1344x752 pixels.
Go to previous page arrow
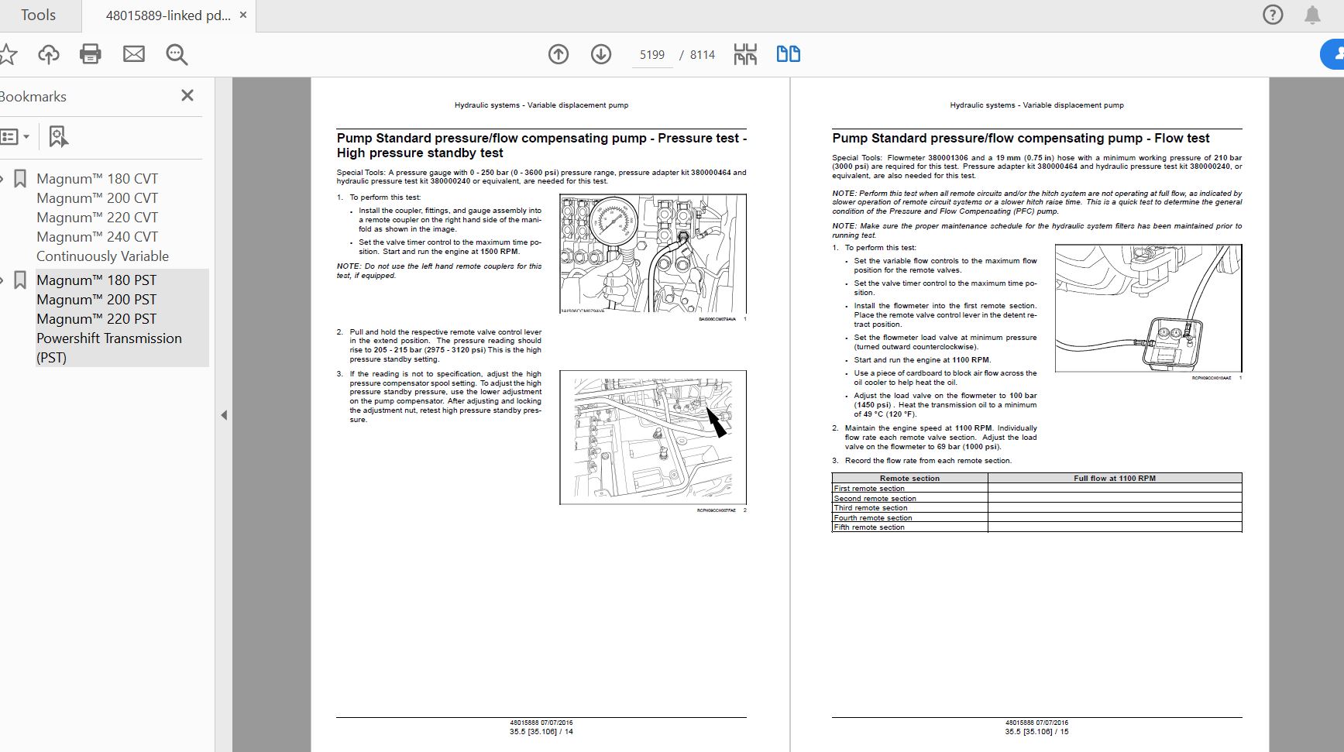coord(559,54)
